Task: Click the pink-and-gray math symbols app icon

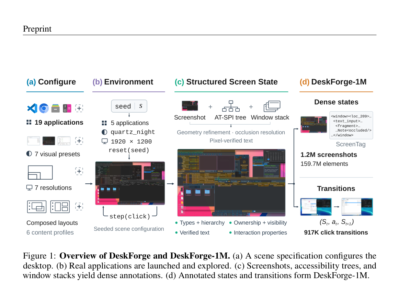Action: [x=67, y=109]
